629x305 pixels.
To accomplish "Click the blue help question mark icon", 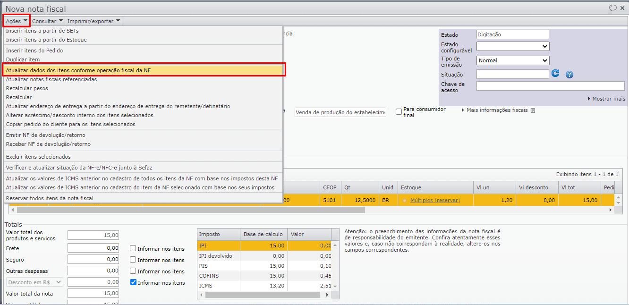I will point(569,75).
